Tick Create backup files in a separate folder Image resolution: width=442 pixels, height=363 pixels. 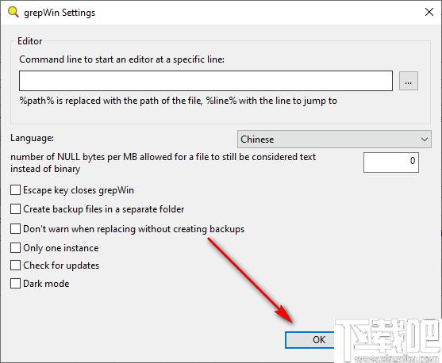point(16,209)
